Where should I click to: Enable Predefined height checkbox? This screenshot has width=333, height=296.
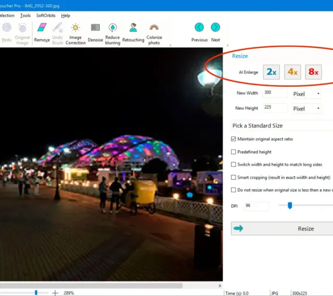point(234,152)
